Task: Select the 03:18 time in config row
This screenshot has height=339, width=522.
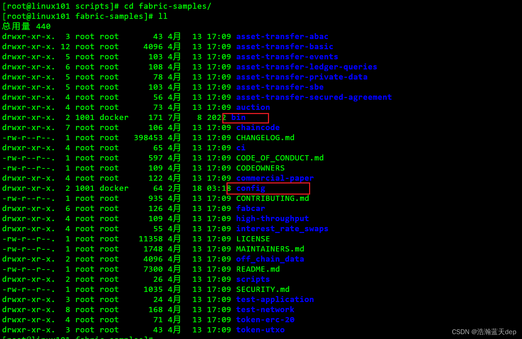Action: pos(219,188)
